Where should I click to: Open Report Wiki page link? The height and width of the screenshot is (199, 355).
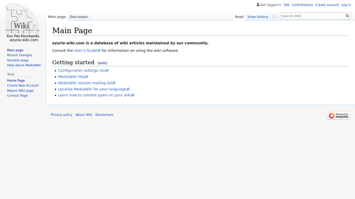(20, 91)
